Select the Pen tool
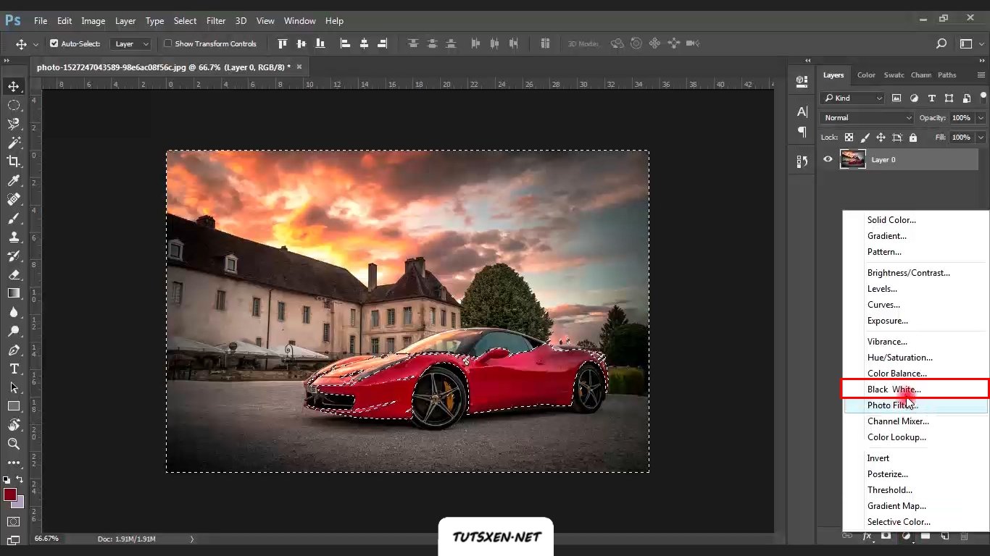 14,350
